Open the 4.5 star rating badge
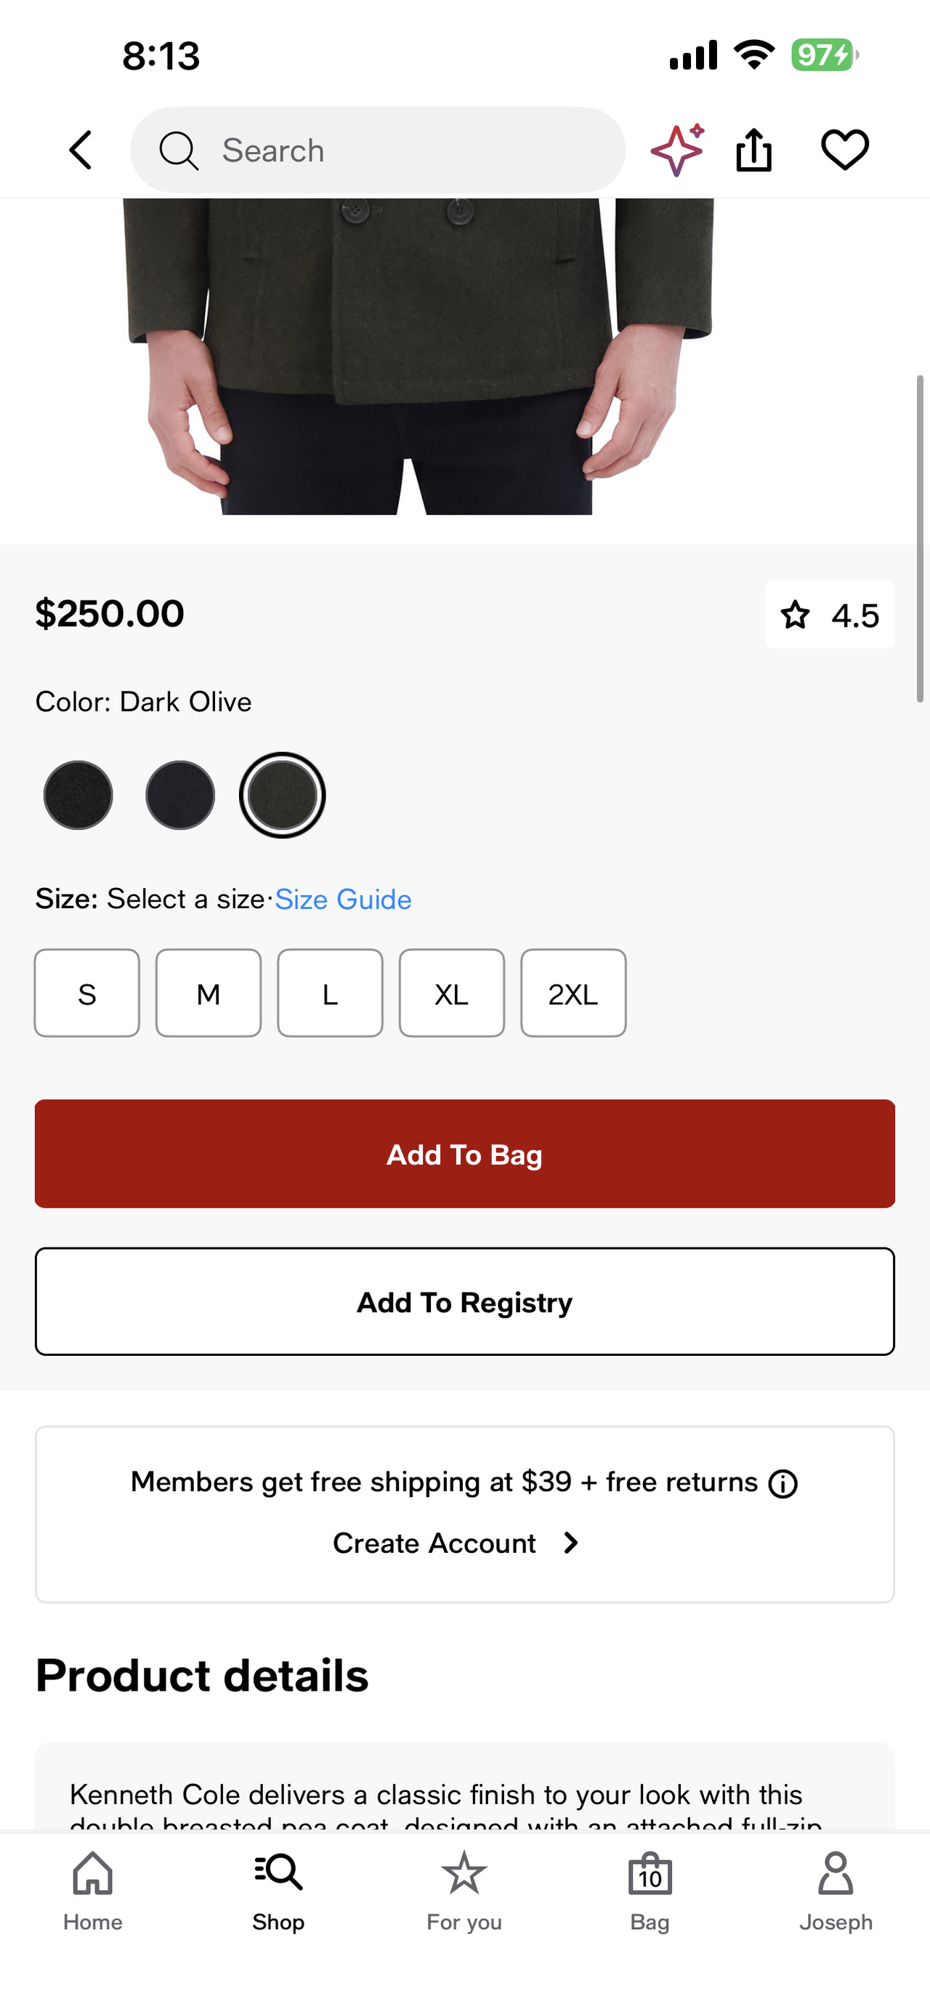 pyautogui.click(x=829, y=615)
